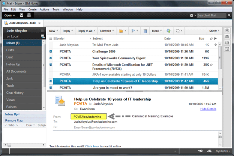Open Chat History in sidebar
Viewport: 234px width, 156px height.
click(22, 93)
